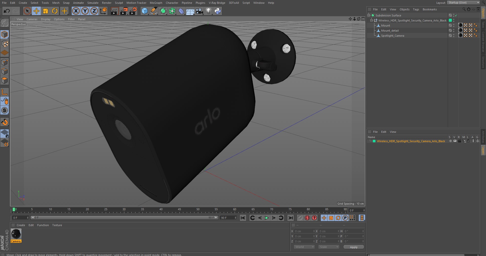
Task: Add a Camera object
Action: (199, 11)
